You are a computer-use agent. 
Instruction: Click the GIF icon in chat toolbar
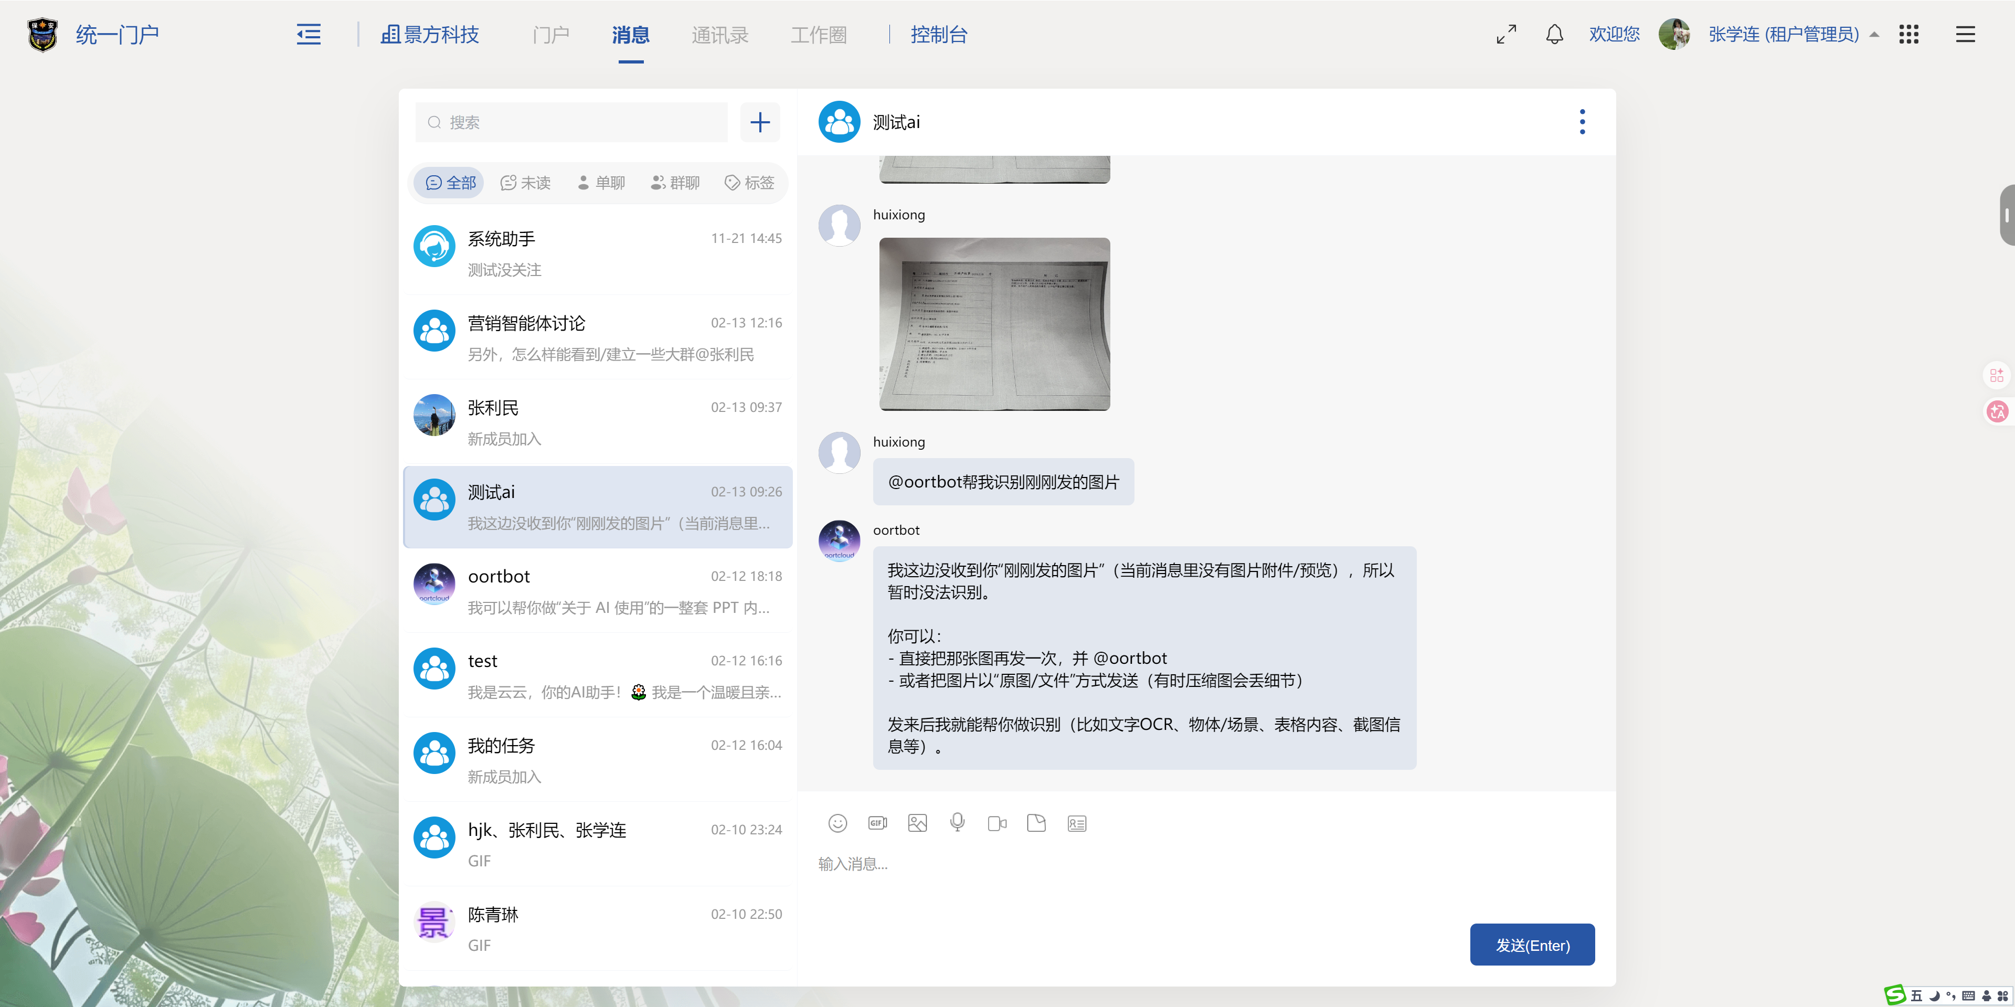(x=878, y=823)
